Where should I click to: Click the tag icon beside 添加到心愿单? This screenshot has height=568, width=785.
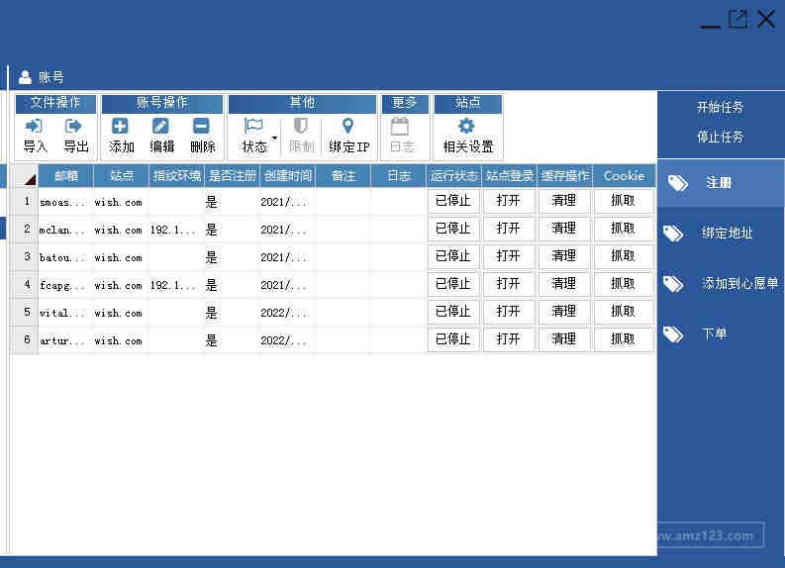673,284
